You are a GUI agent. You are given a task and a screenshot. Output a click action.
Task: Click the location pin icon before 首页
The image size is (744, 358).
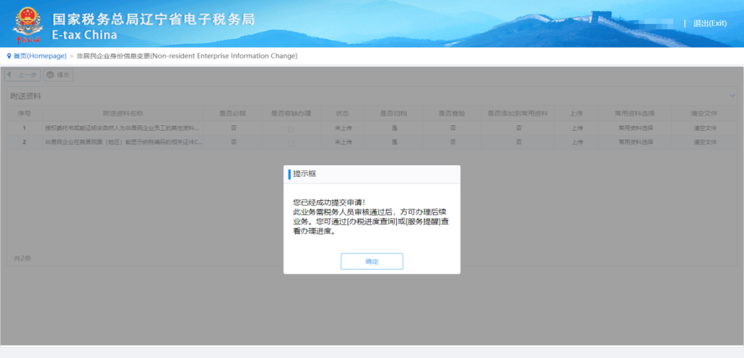(x=9, y=56)
